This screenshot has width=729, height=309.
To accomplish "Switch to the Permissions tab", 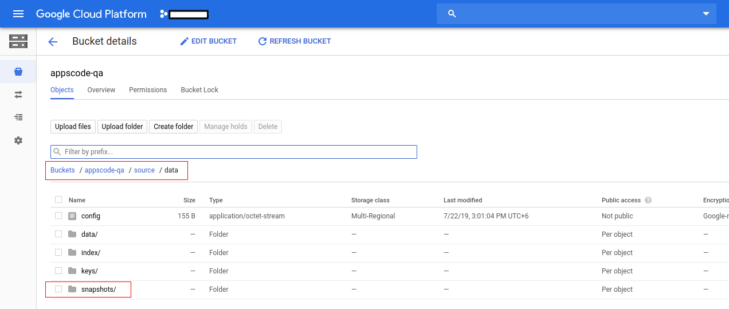I will tap(148, 90).
